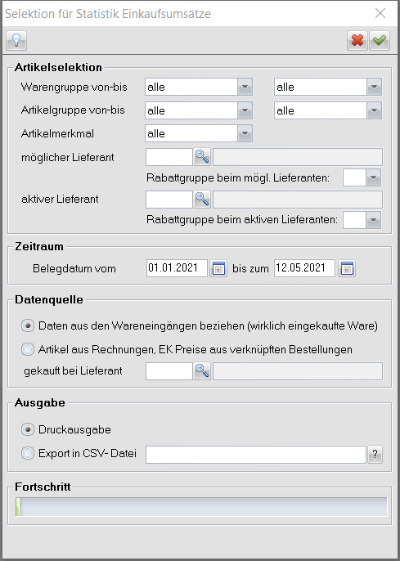Screen dimensions: 400x561
Task: Open the second Artikelgruppe bis dropdown
Action: [374, 110]
